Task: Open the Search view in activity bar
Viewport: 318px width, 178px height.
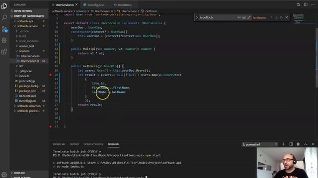Action: 4,18
